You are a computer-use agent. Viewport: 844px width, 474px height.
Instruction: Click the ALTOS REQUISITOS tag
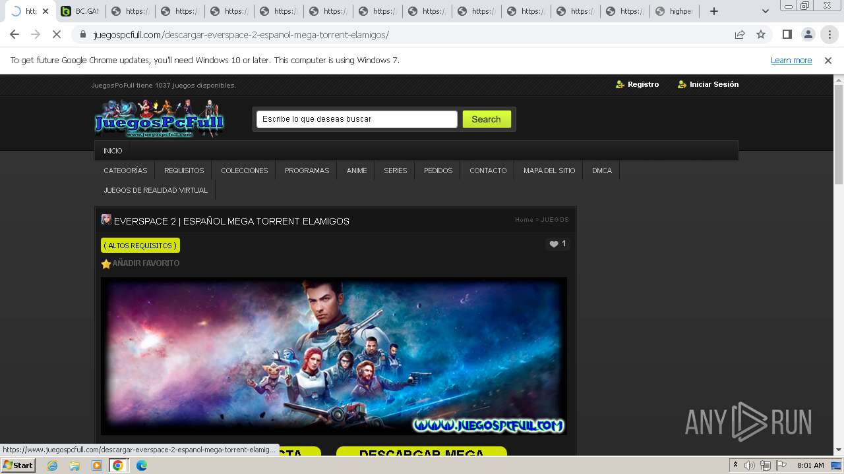point(140,246)
